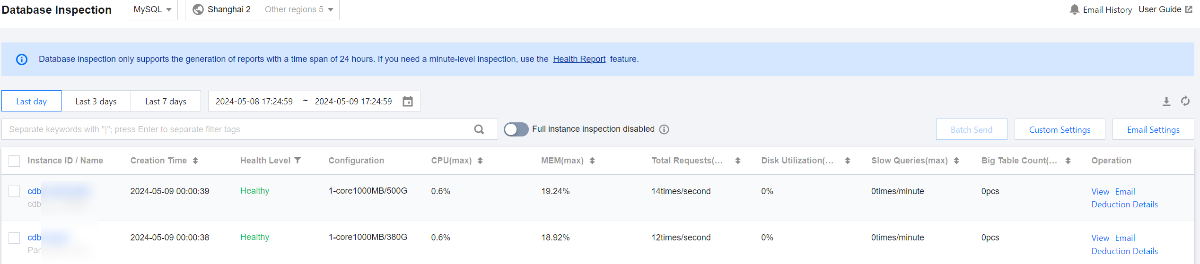The image size is (1200, 264).
Task: Click the Custom Settings button
Action: click(x=1060, y=130)
